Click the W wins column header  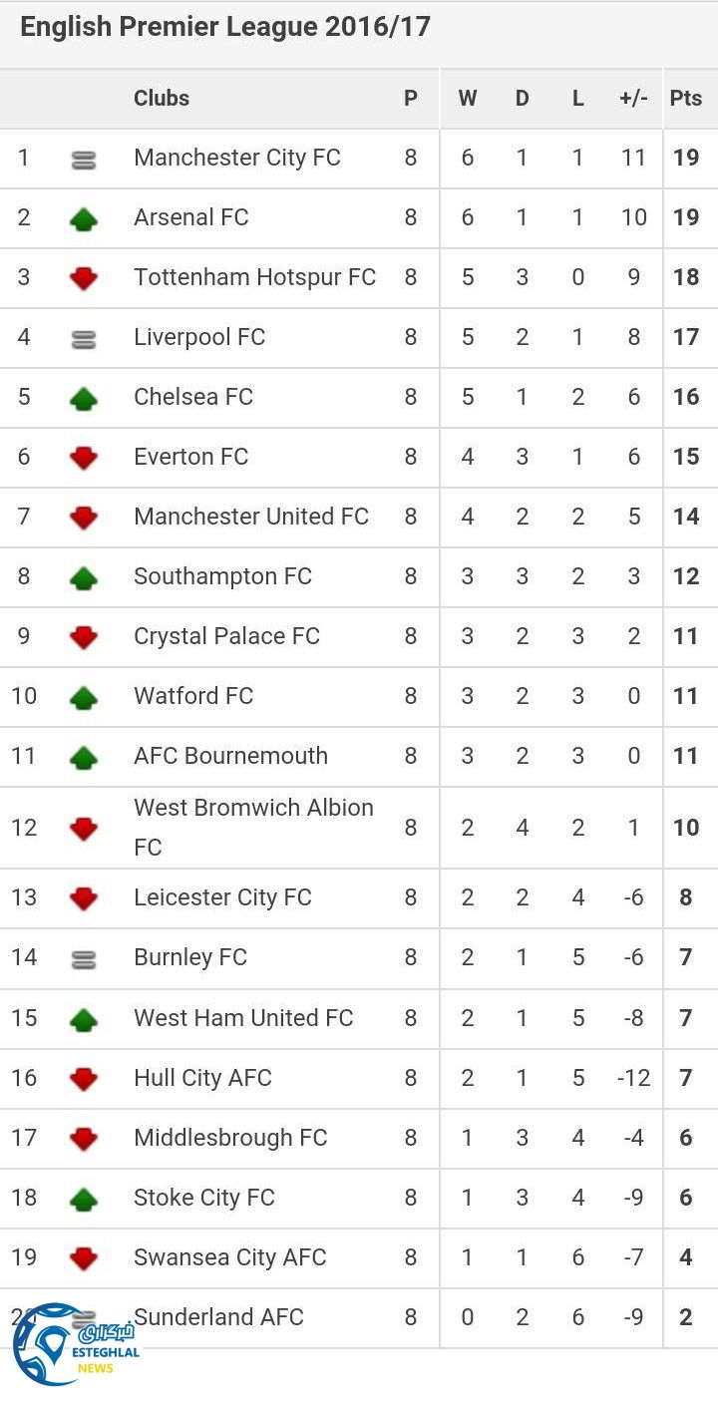[467, 98]
